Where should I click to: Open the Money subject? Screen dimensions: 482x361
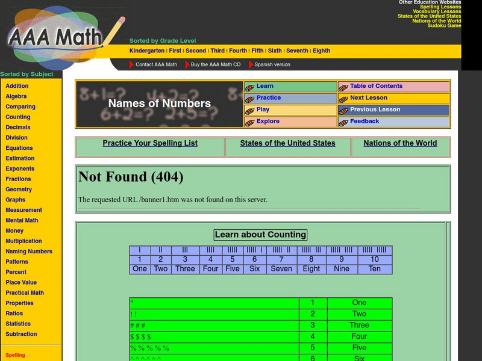14,230
